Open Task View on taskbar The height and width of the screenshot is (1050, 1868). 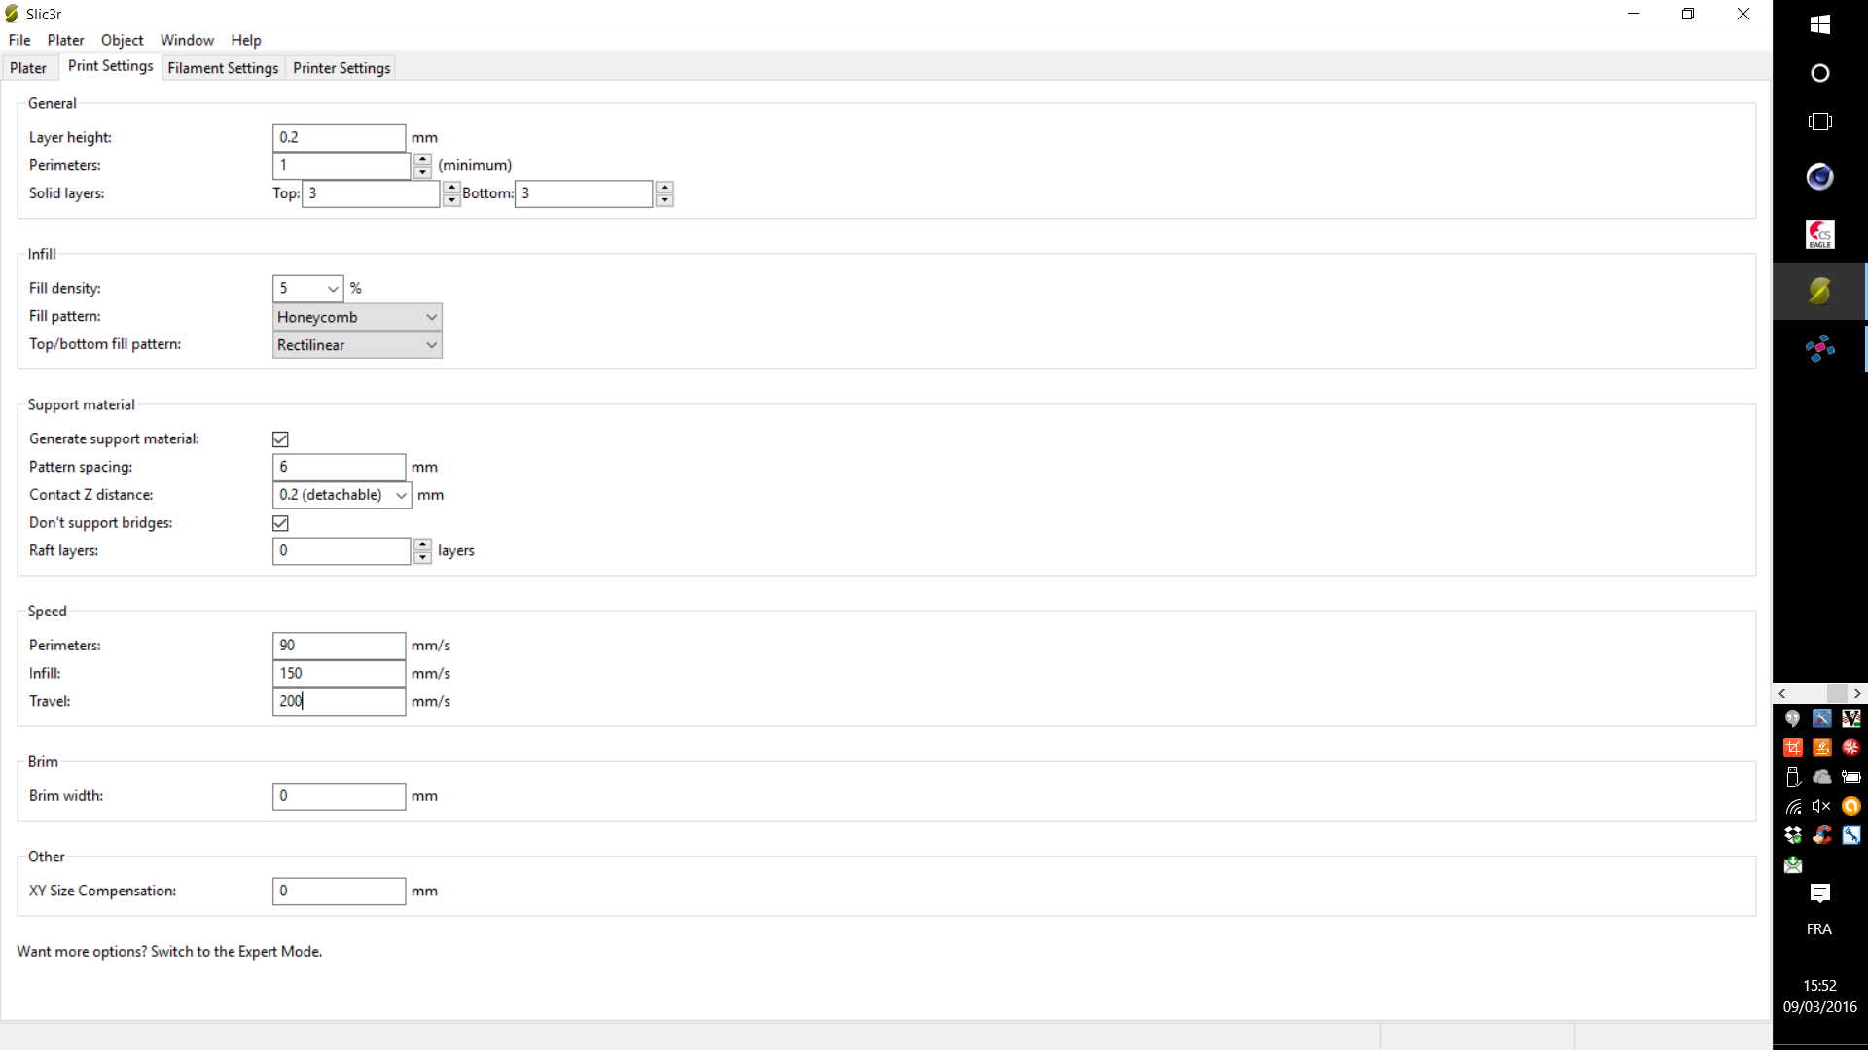click(x=1819, y=122)
